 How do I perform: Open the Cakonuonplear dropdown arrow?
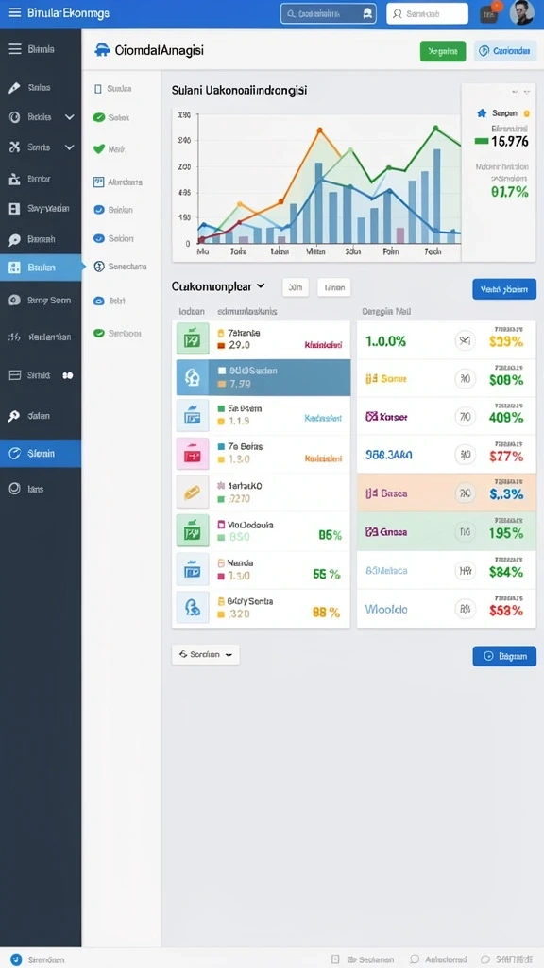(x=261, y=285)
